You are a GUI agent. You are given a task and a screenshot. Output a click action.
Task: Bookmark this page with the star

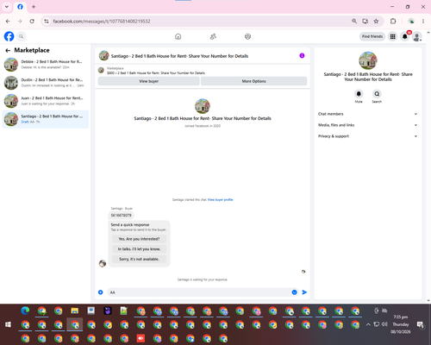coord(376,21)
